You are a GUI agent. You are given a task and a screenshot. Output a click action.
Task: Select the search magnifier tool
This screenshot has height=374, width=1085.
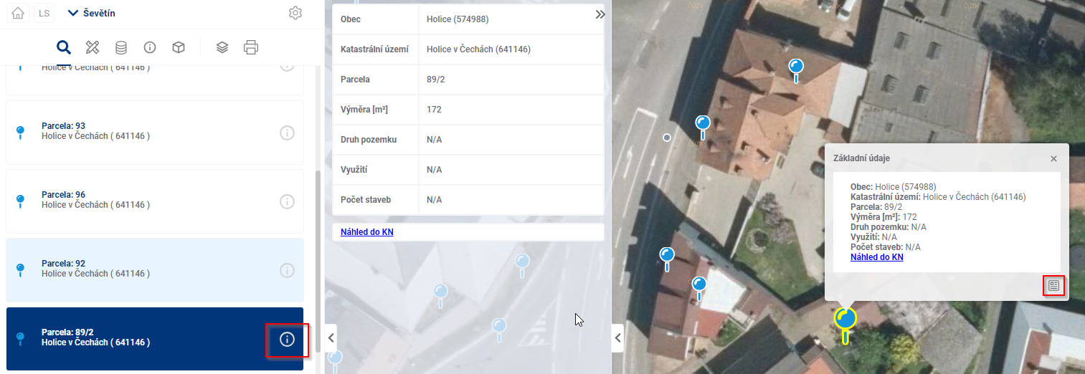pos(64,48)
